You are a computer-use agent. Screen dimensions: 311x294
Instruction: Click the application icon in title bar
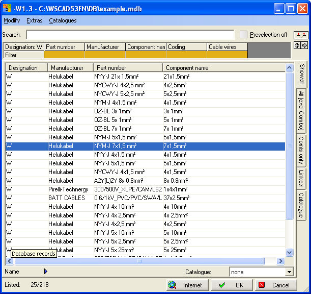click(7, 8)
